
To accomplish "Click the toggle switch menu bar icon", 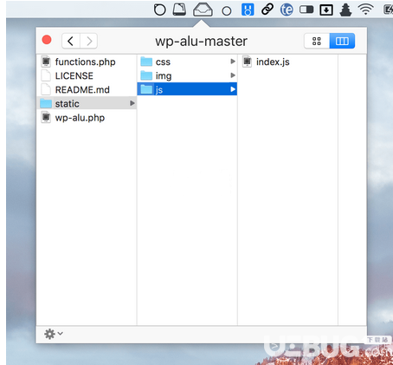I will [306, 10].
